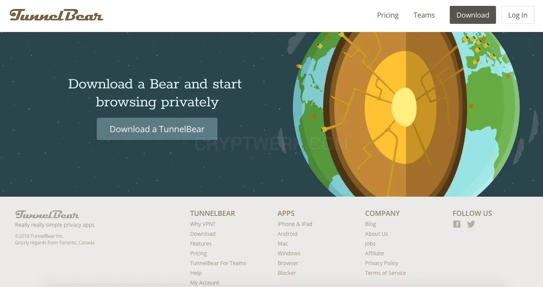Screen dimensions: 543x287
Task: Open the Affiliate link
Action: click(374, 253)
